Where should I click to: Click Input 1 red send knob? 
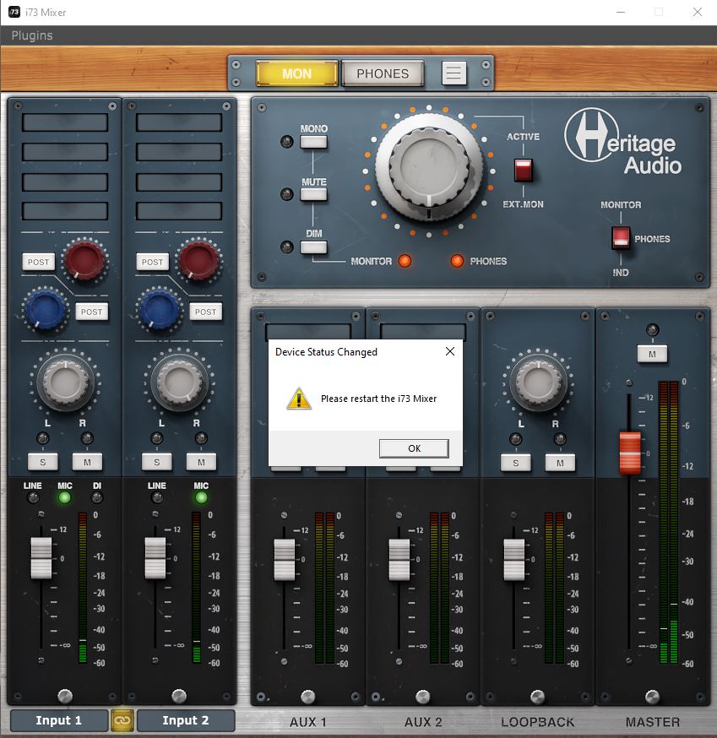click(84, 259)
